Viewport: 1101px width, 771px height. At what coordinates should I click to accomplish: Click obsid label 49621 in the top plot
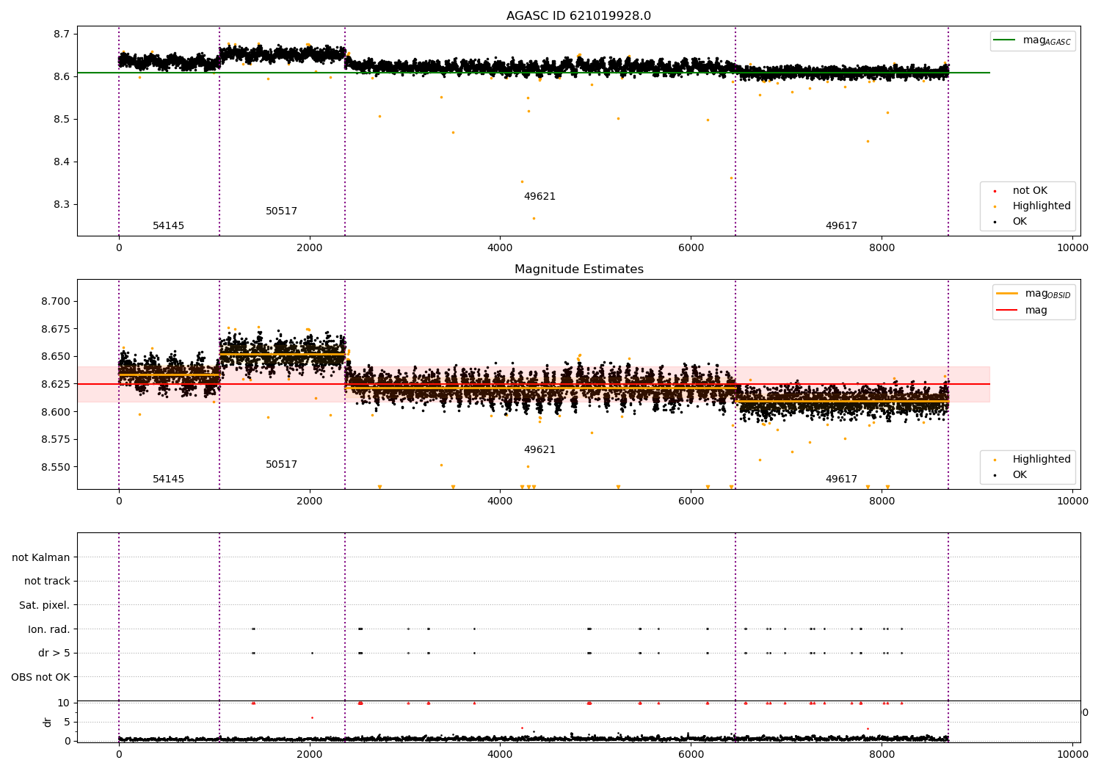[x=539, y=197]
